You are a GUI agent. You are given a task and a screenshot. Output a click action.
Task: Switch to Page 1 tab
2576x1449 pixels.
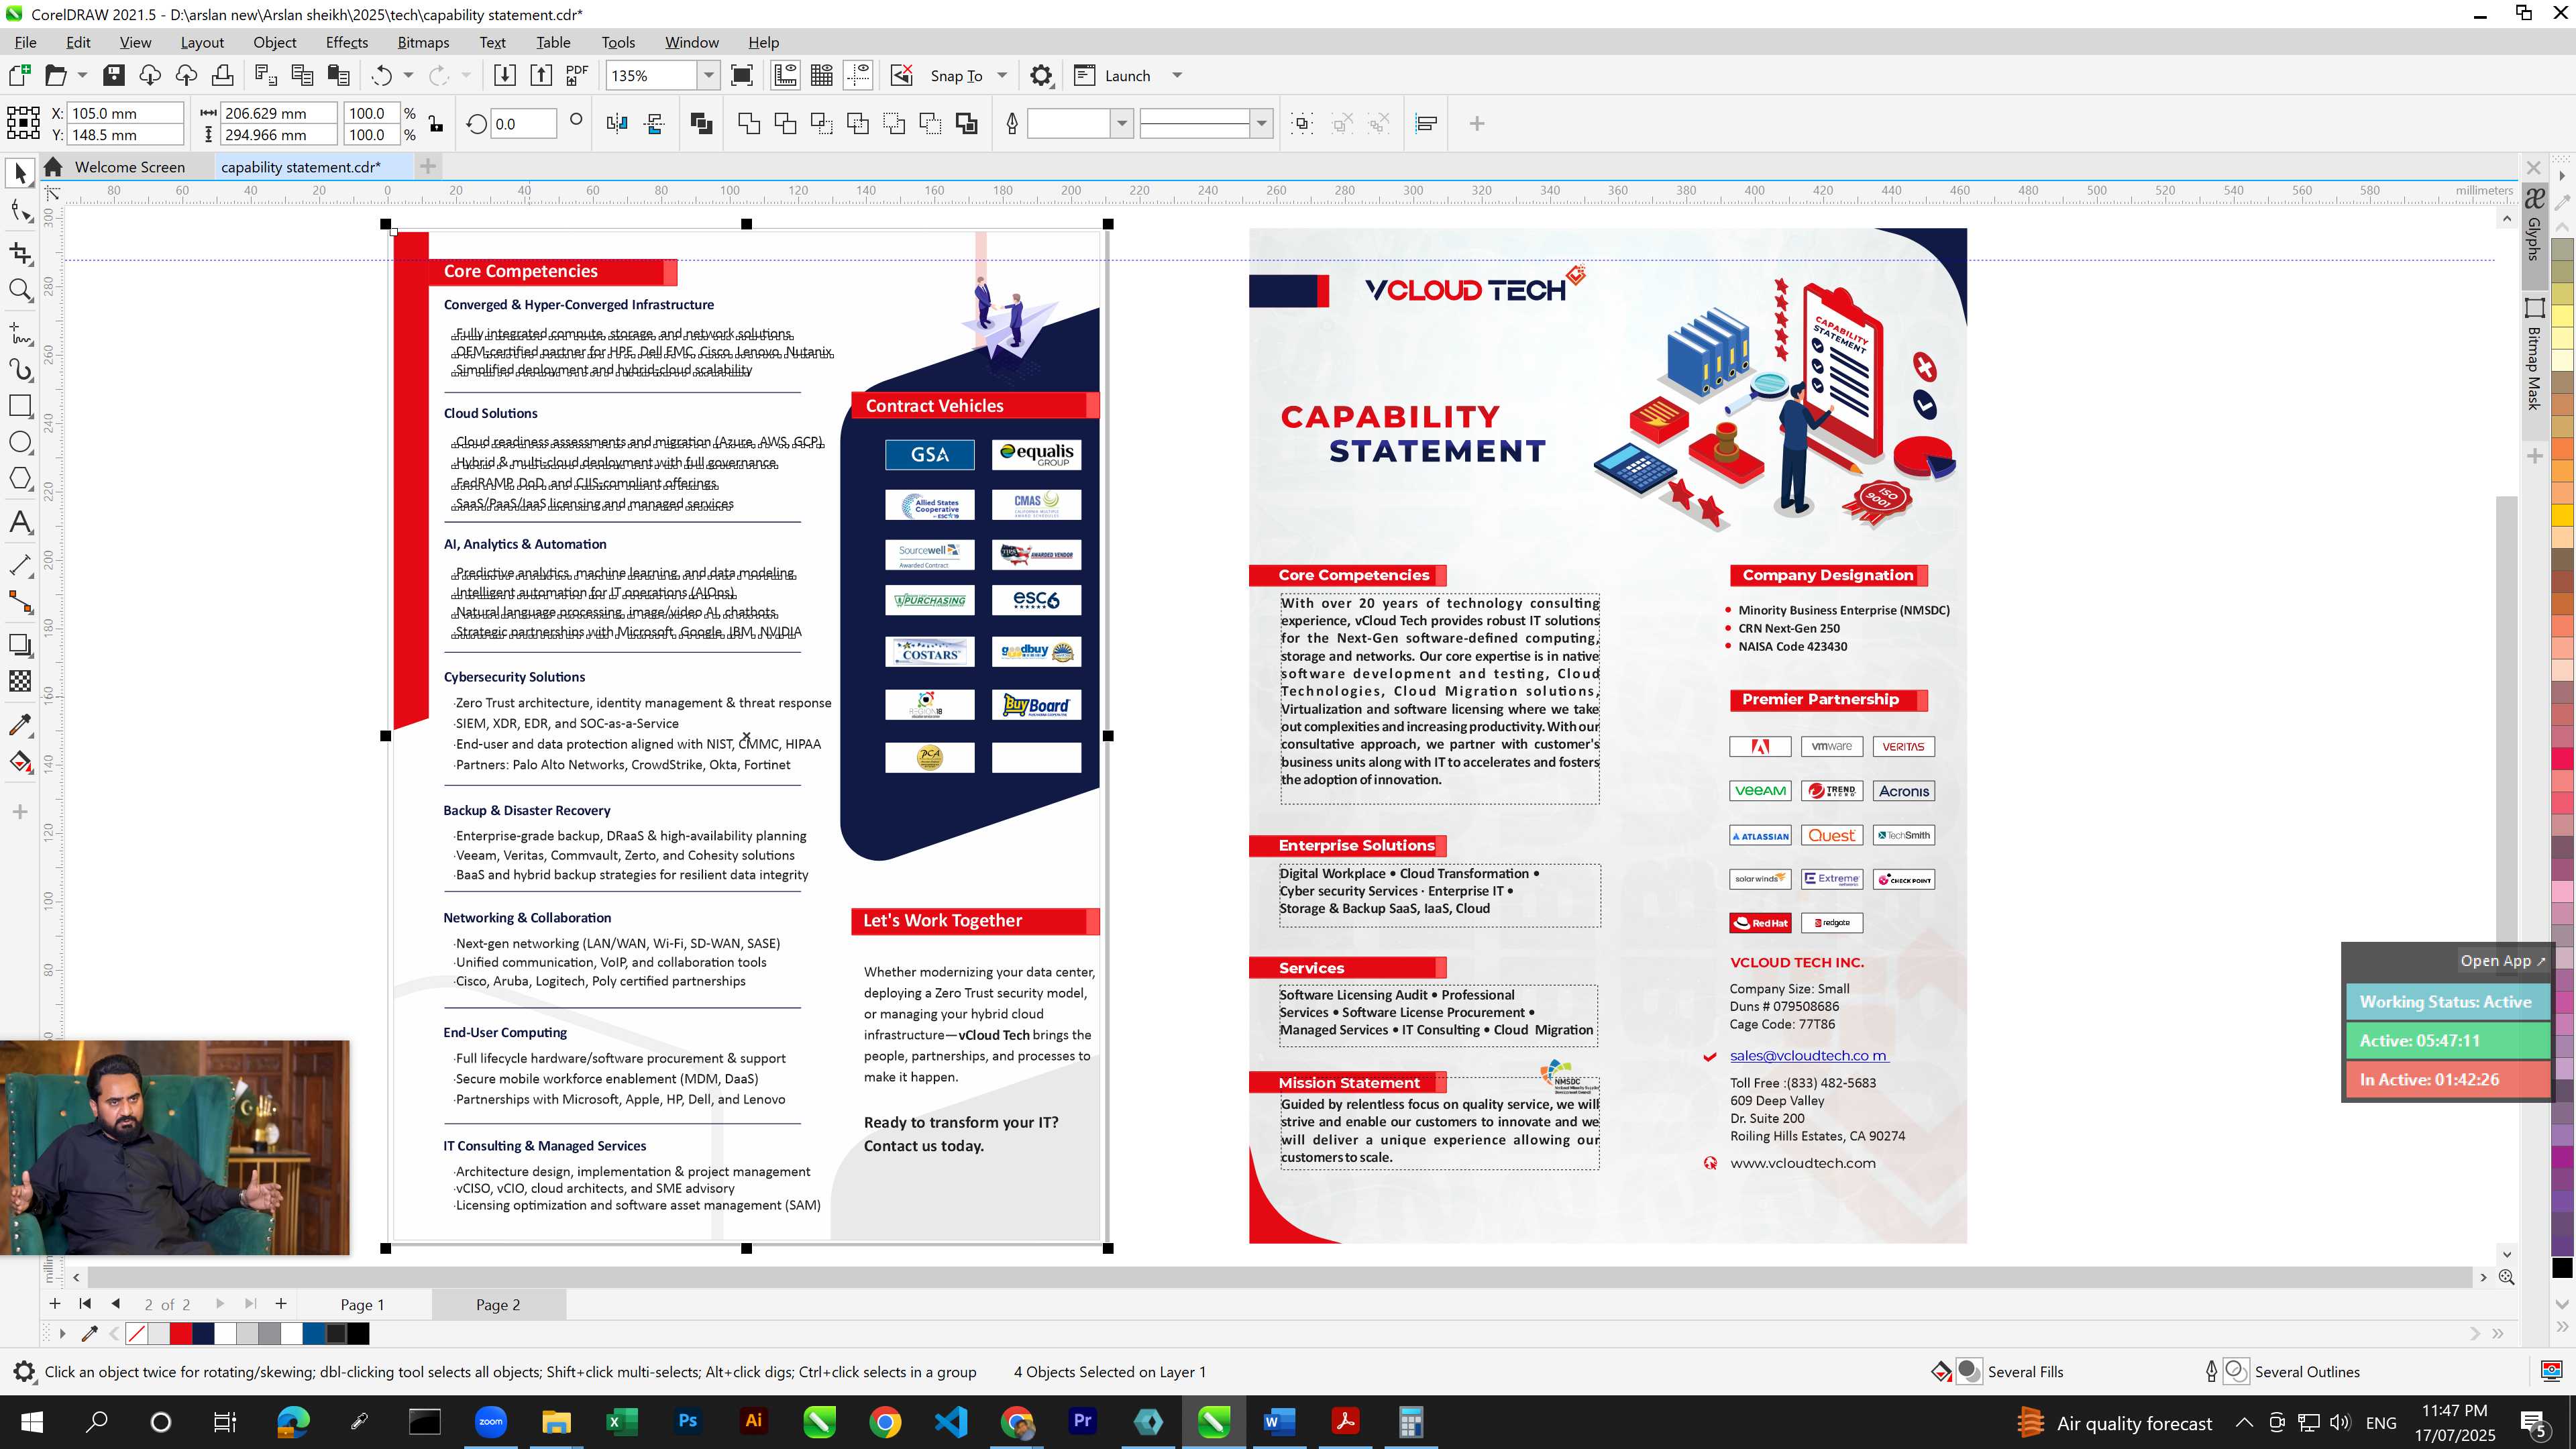click(x=362, y=1305)
